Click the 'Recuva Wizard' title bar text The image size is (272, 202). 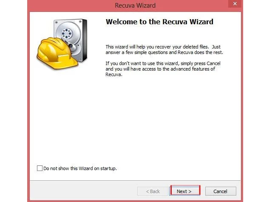click(x=135, y=6)
